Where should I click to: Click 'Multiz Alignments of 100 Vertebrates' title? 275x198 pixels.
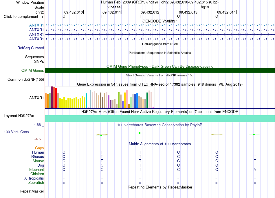coord(160,144)
